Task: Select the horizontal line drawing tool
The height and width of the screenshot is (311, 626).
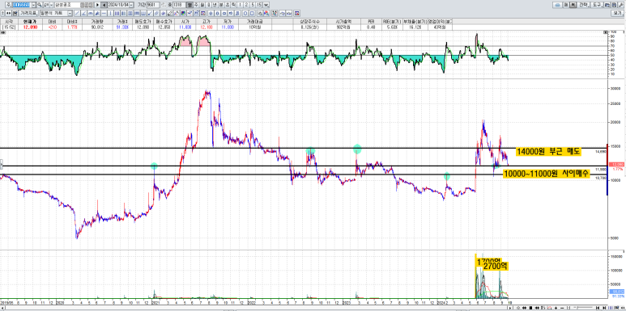Action: click(104, 13)
